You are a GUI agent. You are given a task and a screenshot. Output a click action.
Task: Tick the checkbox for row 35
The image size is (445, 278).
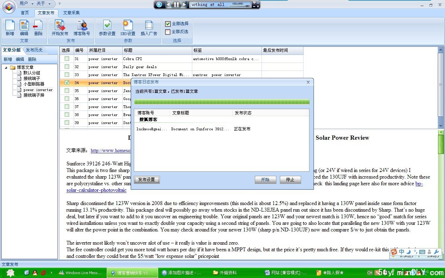[x=67, y=91]
